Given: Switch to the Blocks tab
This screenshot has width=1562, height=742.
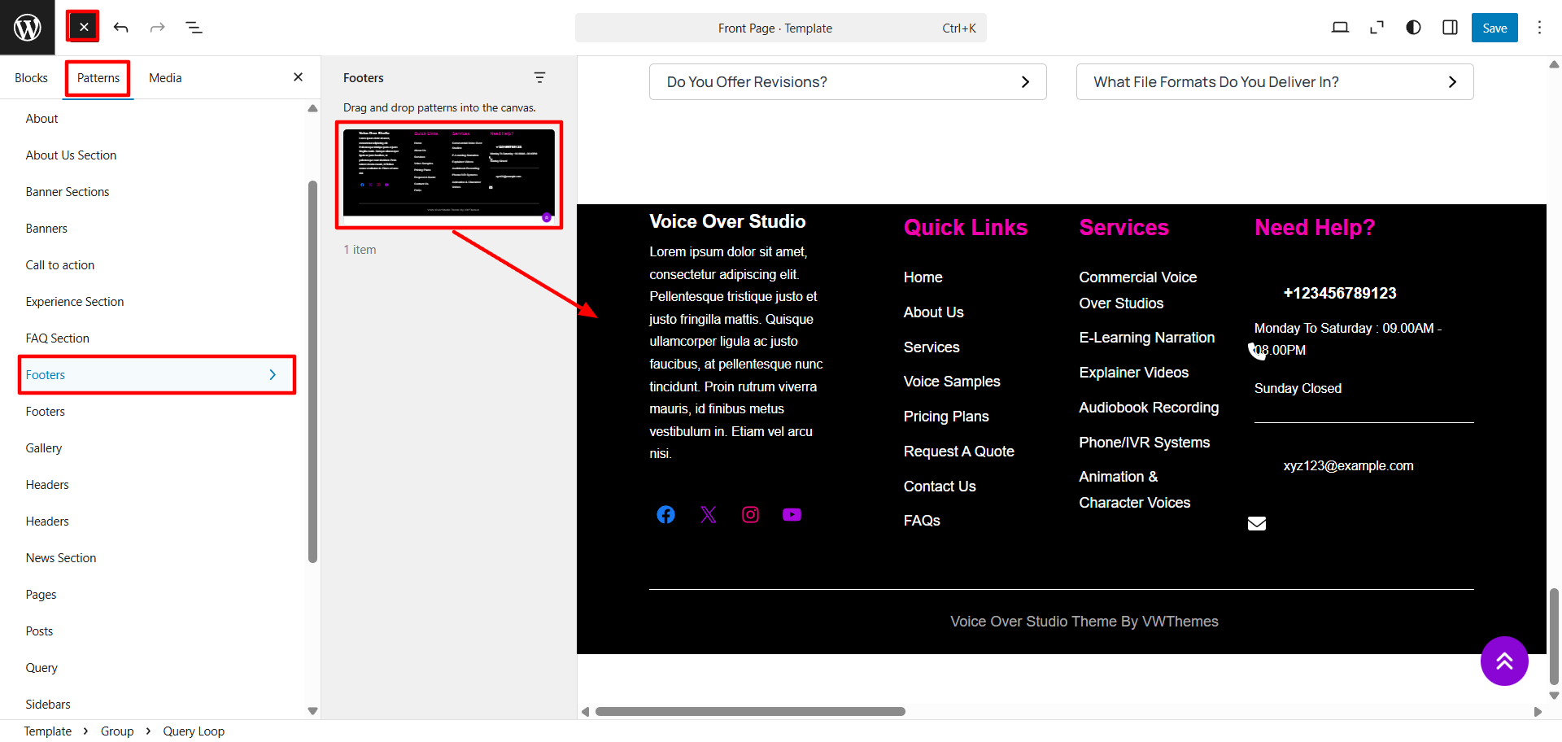Looking at the screenshot, I should (31, 78).
